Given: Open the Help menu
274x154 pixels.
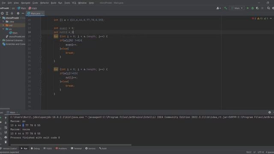Looking at the screenshot, I should click(x=91, y=3).
